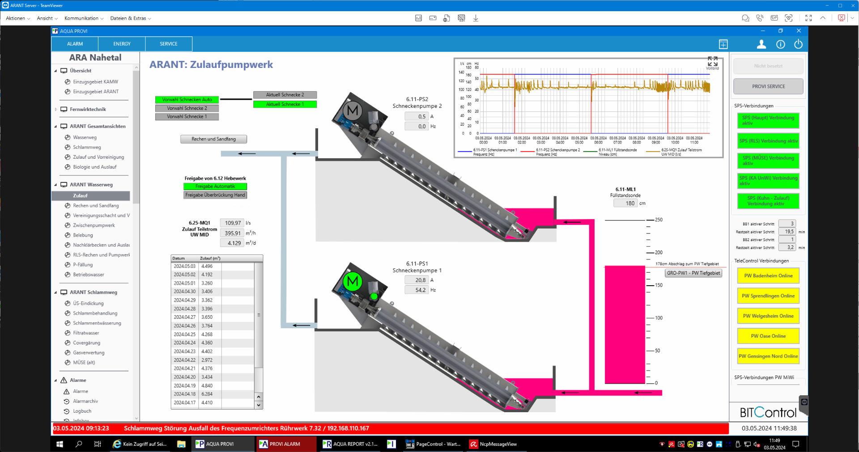Click the info icon in header
859x452 pixels.
coord(780,44)
